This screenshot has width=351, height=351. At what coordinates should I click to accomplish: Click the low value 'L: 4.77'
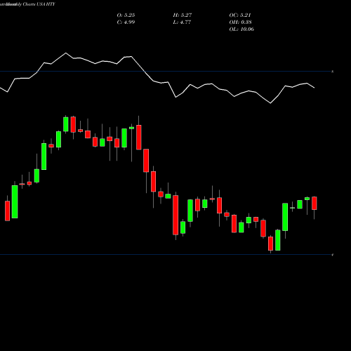click(182, 22)
